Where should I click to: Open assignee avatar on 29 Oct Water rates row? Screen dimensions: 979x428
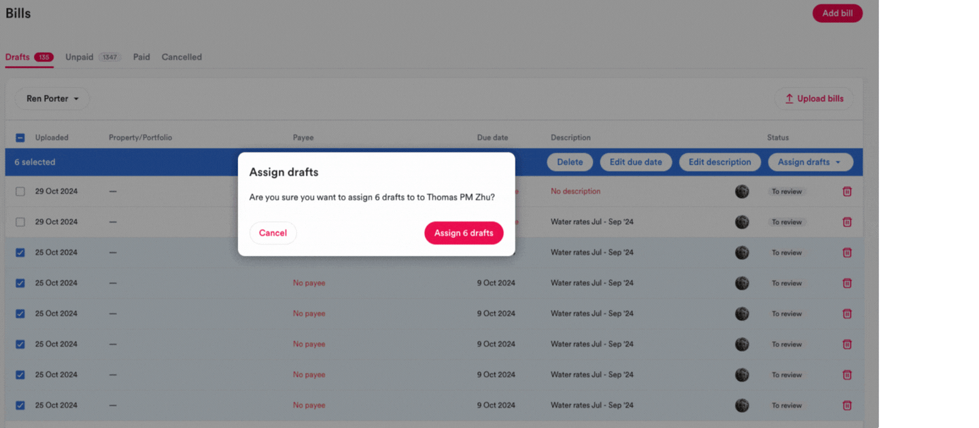point(742,222)
